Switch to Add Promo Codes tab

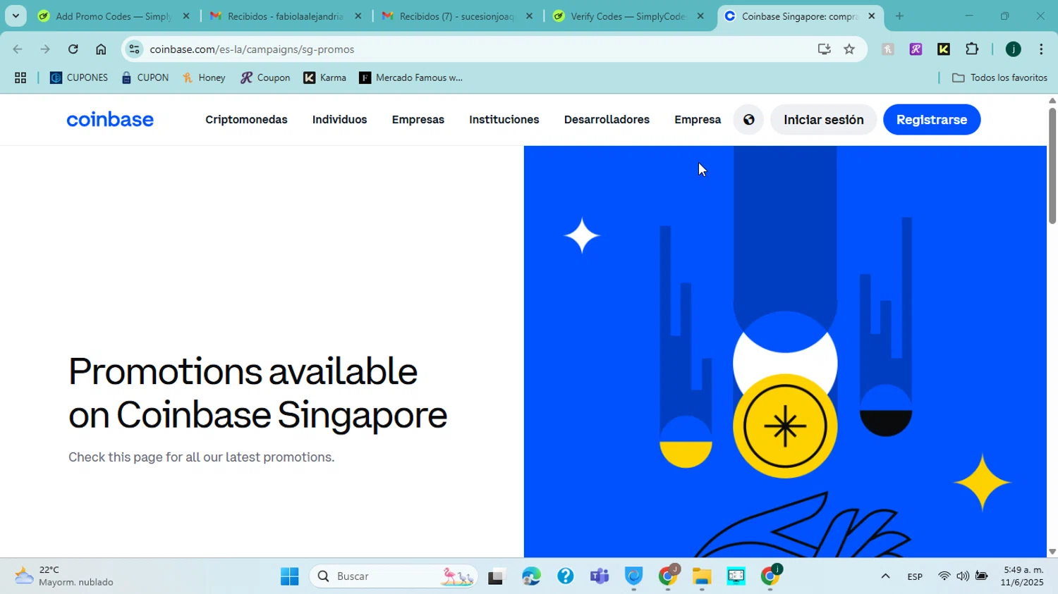point(113,16)
